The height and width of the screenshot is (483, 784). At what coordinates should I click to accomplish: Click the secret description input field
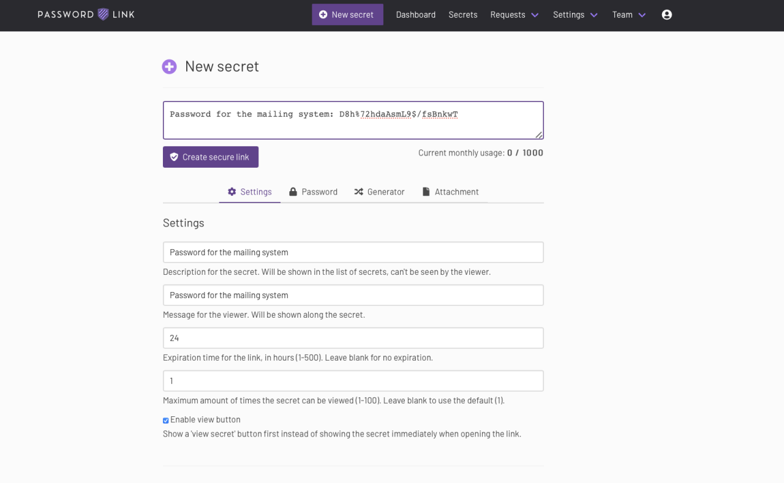(x=353, y=252)
